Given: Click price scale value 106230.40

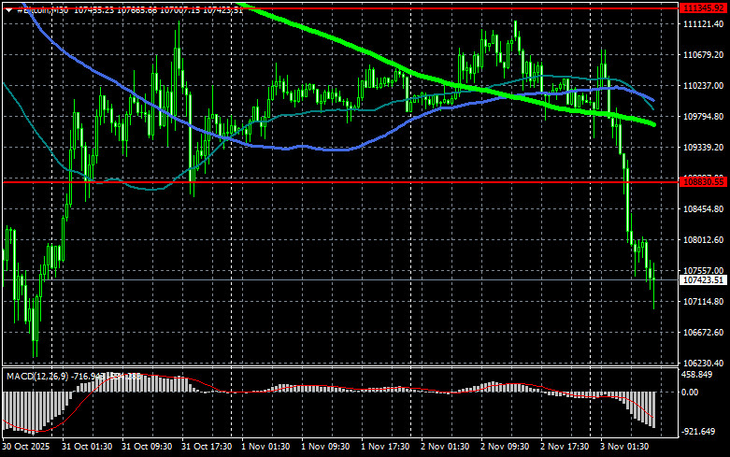Looking at the screenshot, I should [703, 363].
